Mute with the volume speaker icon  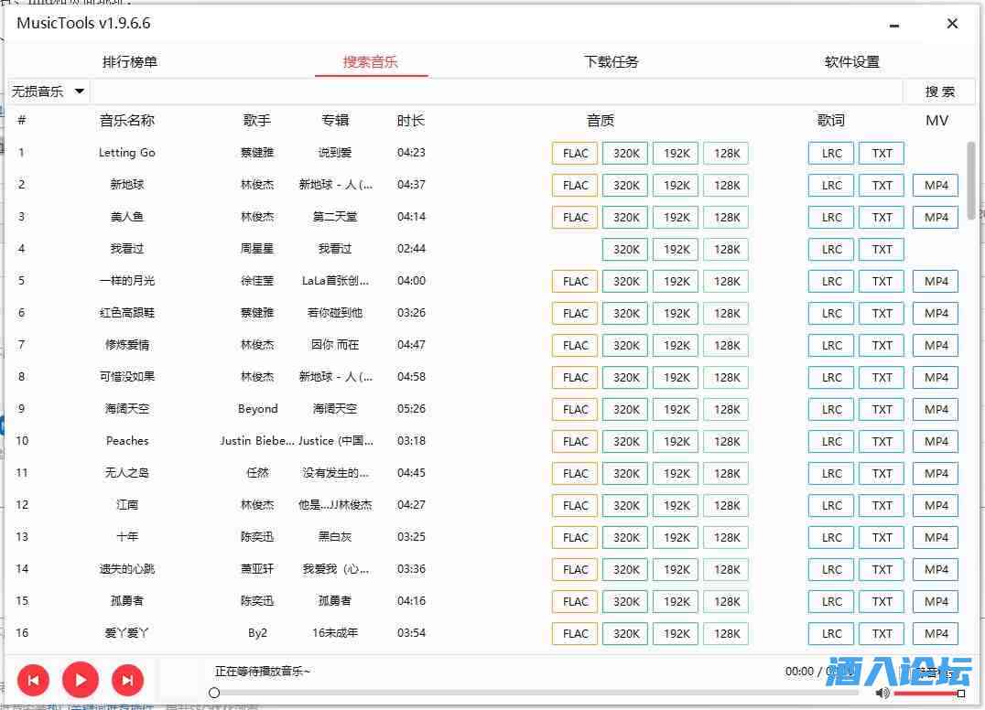pos(882,693)
